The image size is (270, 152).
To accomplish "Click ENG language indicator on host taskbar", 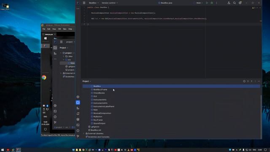I will [x=254, y=150].
